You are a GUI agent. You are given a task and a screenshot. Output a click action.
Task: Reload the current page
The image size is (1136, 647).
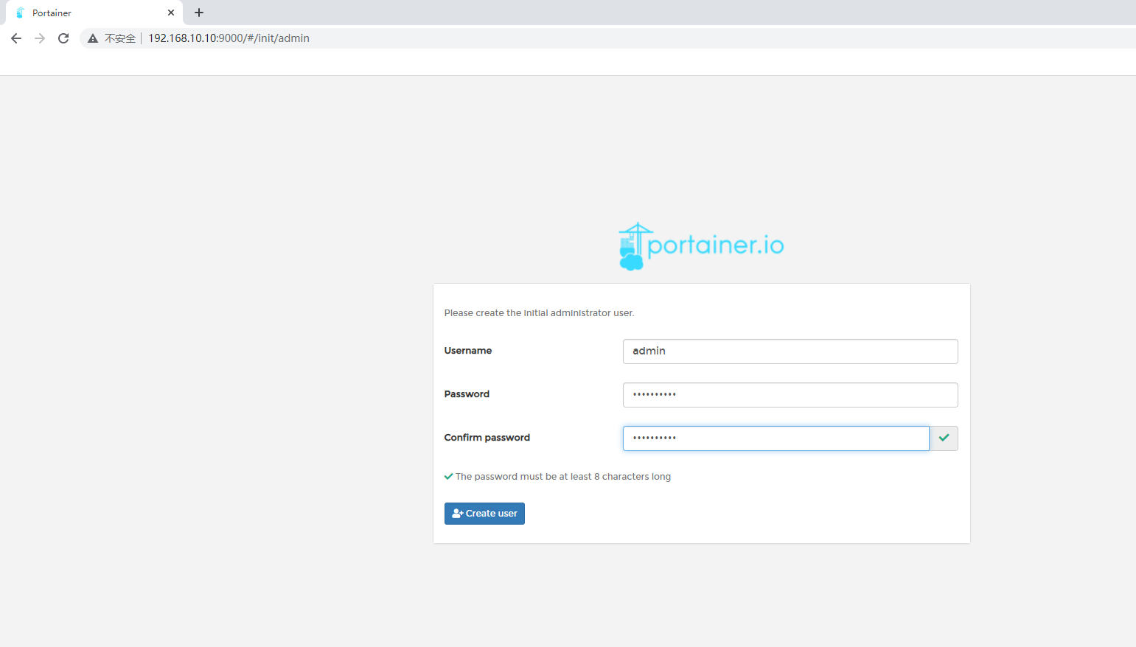[63, 38]
